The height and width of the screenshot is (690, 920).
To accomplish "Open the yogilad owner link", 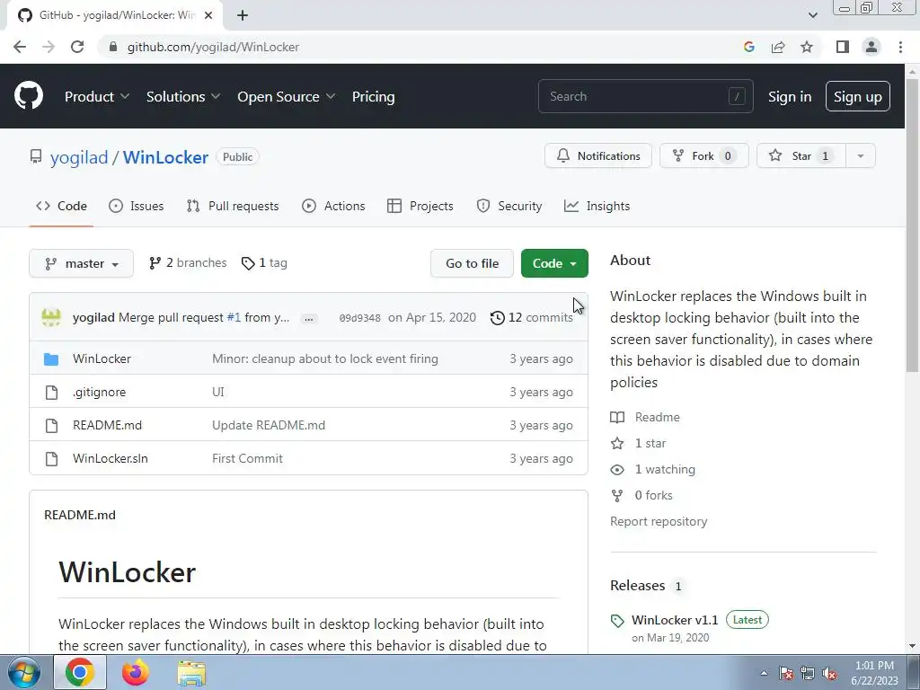I will [x=79, y=157].
